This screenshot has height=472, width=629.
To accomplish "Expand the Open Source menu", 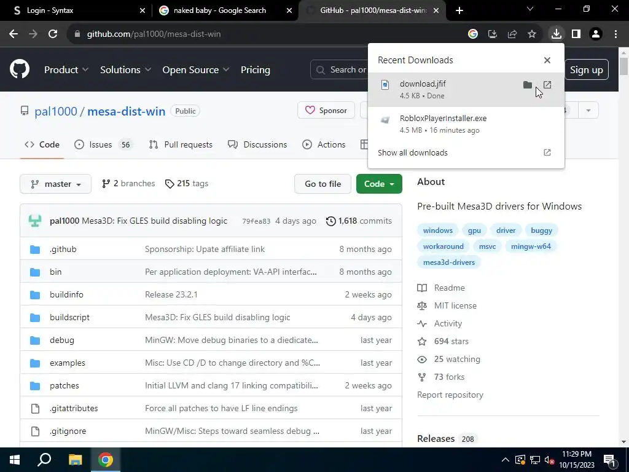I will 196,70.
